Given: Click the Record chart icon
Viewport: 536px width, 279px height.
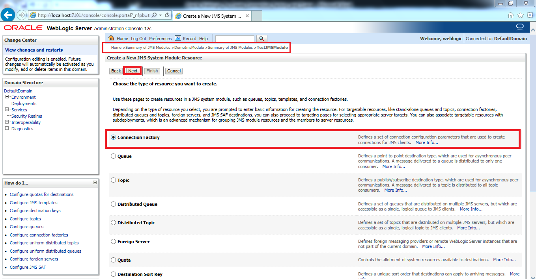Looking at the screenshot, I should click(178, 38).
